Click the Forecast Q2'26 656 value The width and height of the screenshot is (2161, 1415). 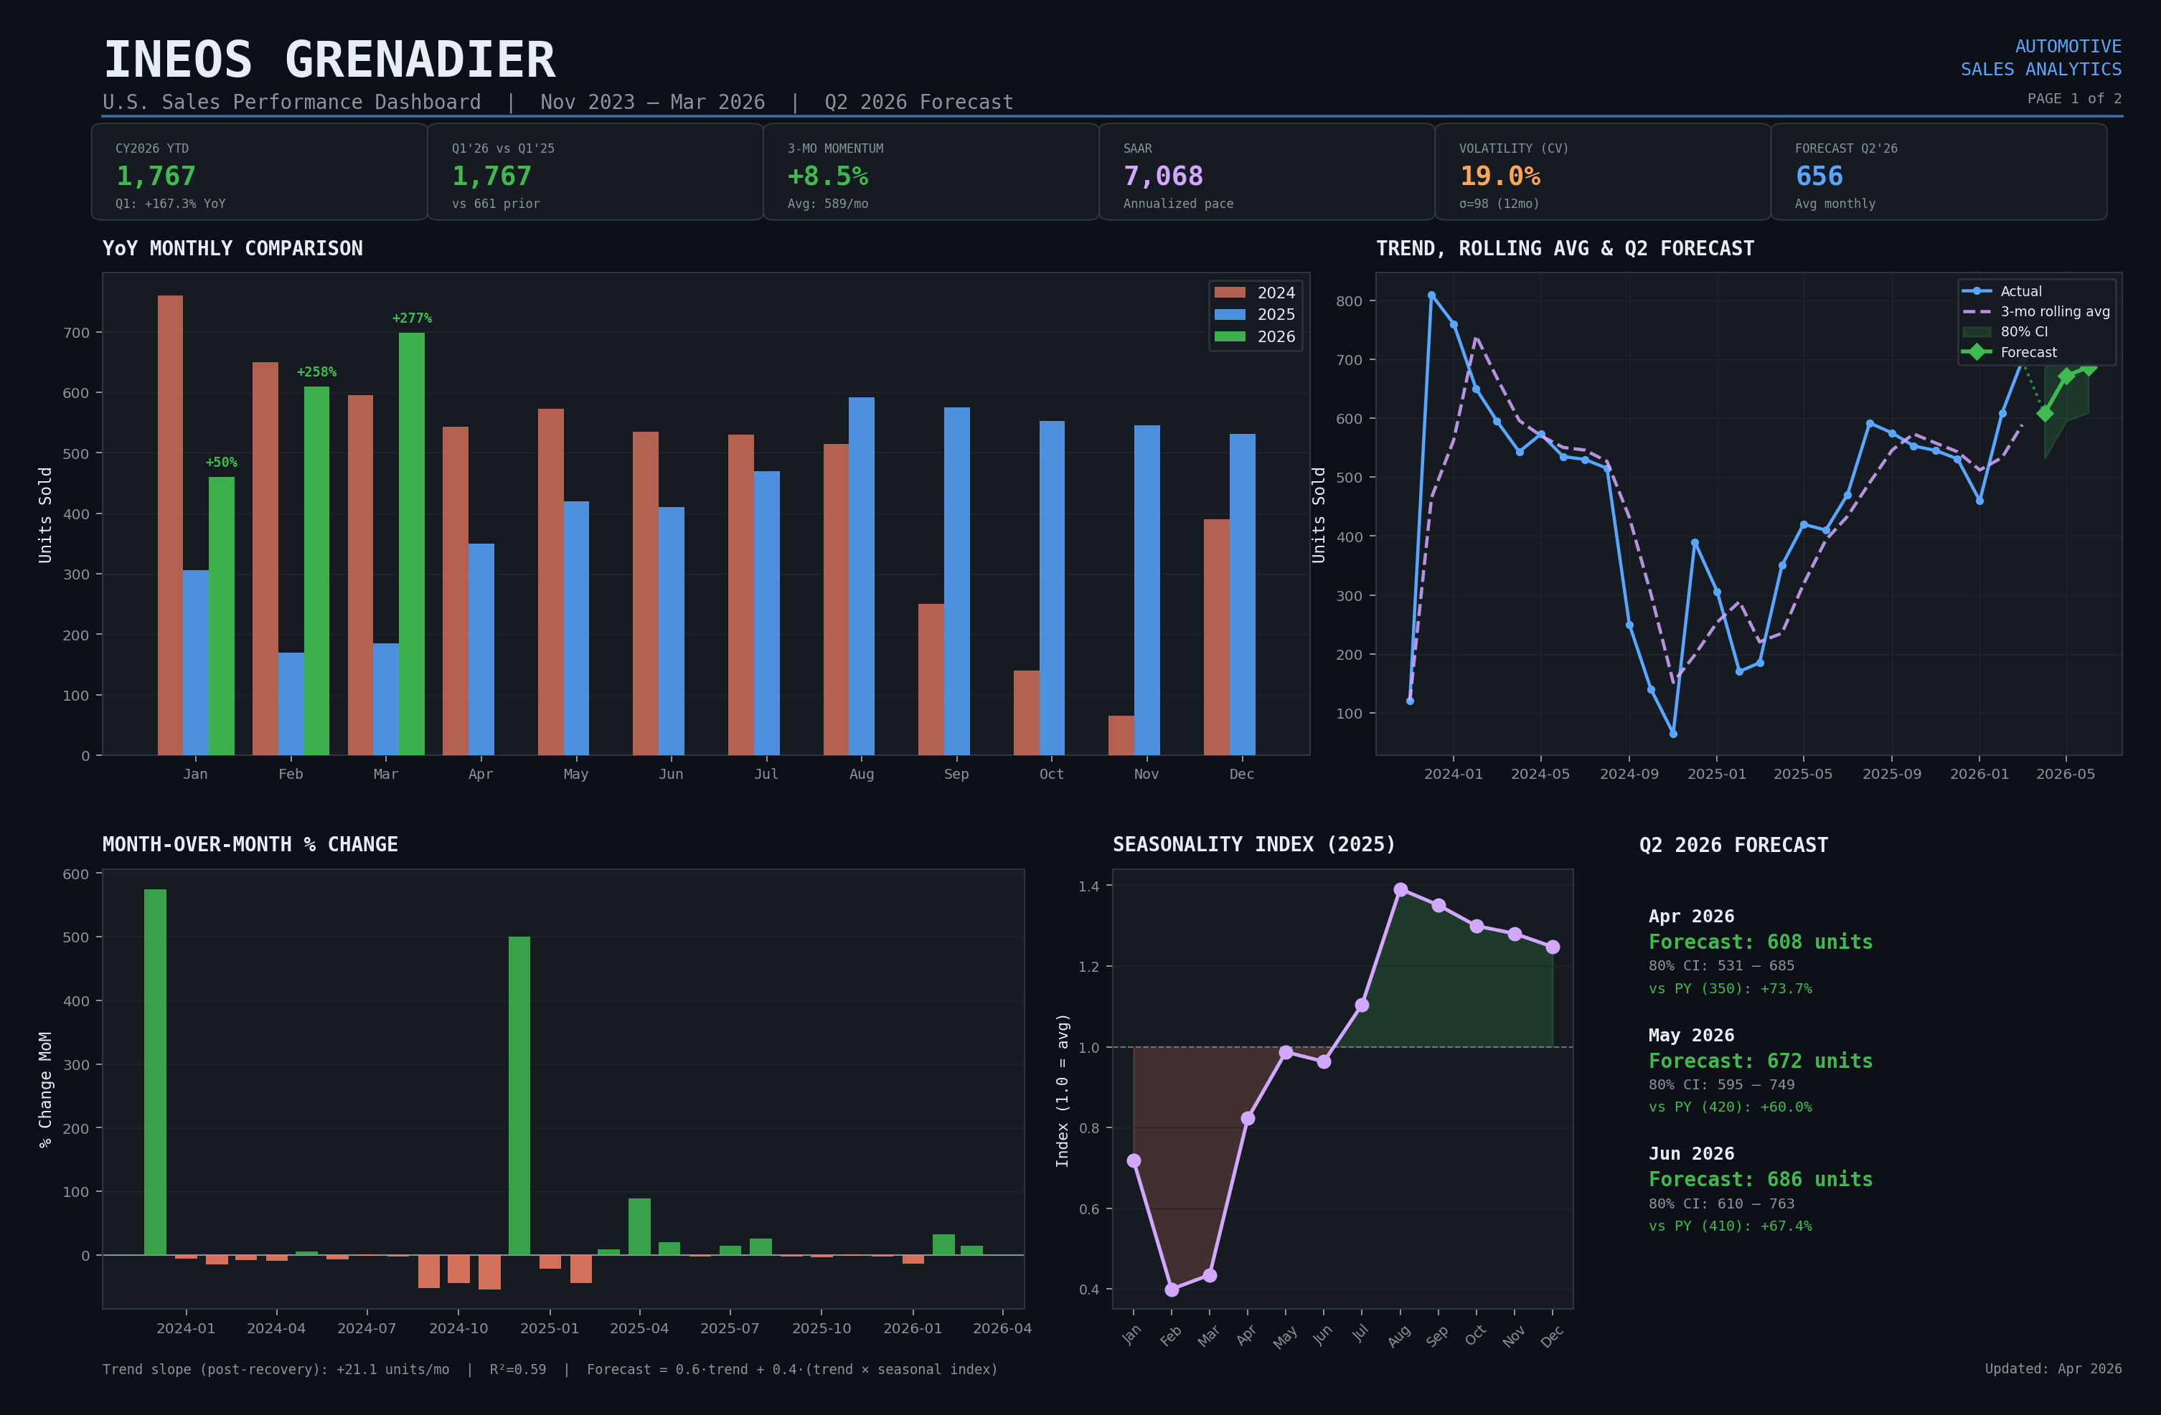tap(1819, 176)
